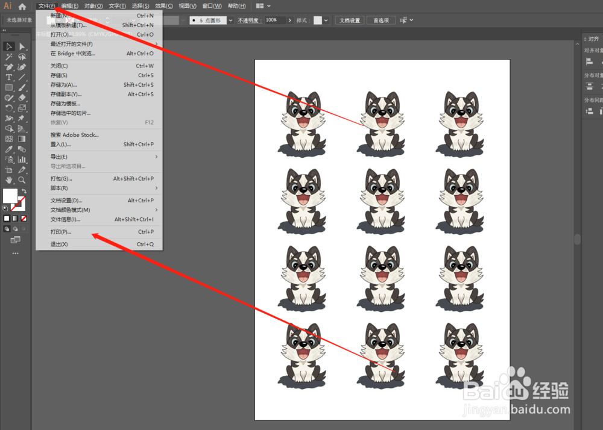The image size is (603, 430).
Task: Open the workspace switcher dropdown arrow
Action: point(269,6)
